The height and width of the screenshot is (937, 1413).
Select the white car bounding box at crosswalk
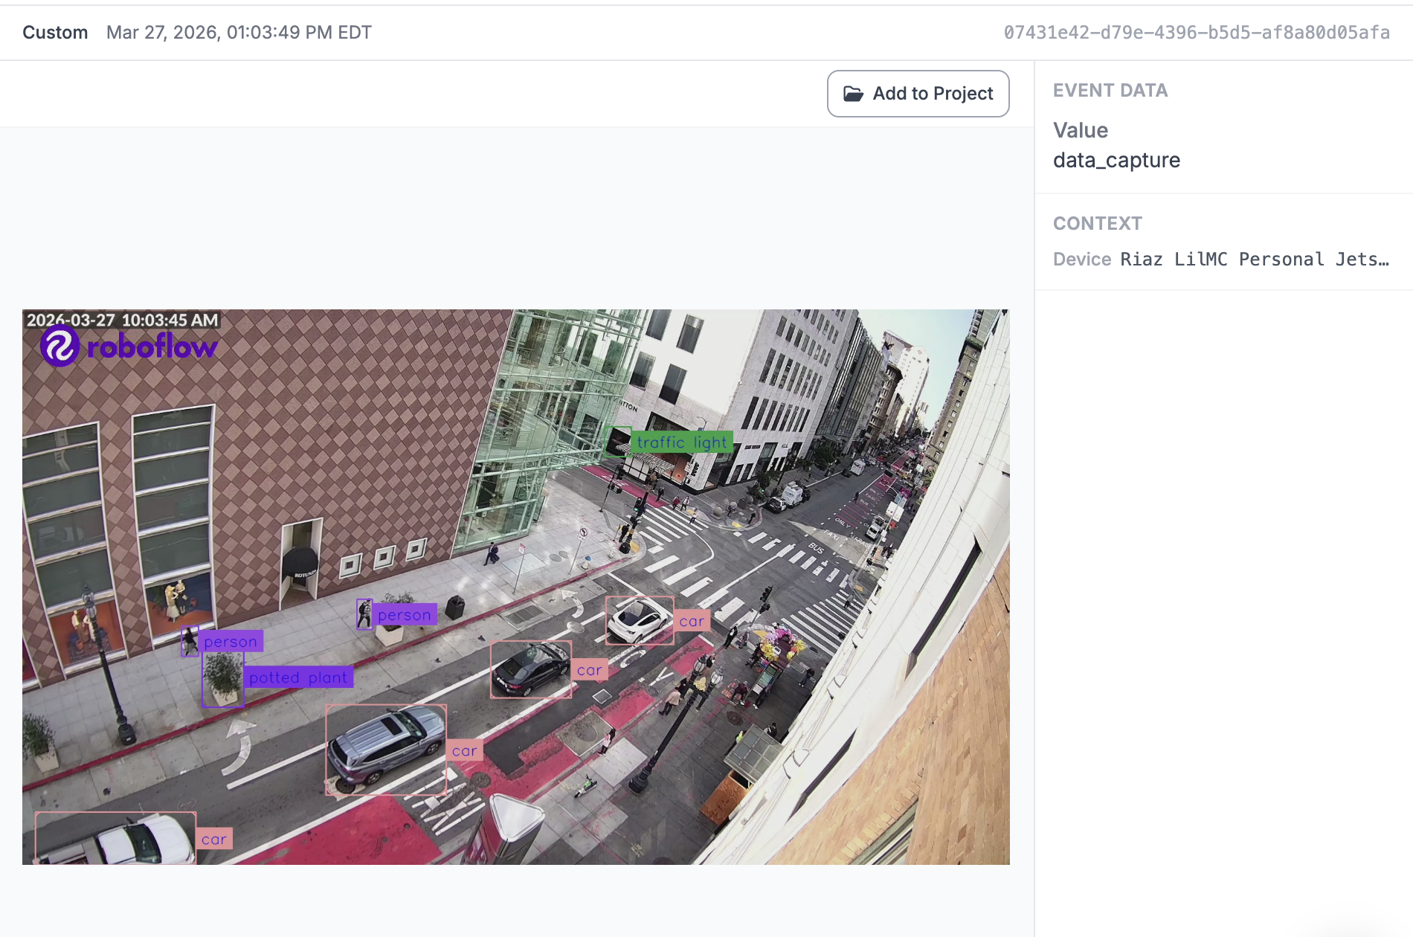[x=639, y=620]
